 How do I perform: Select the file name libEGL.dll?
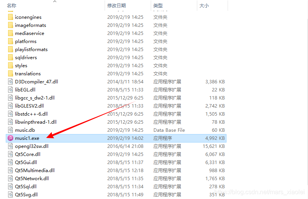pos(25,90)
